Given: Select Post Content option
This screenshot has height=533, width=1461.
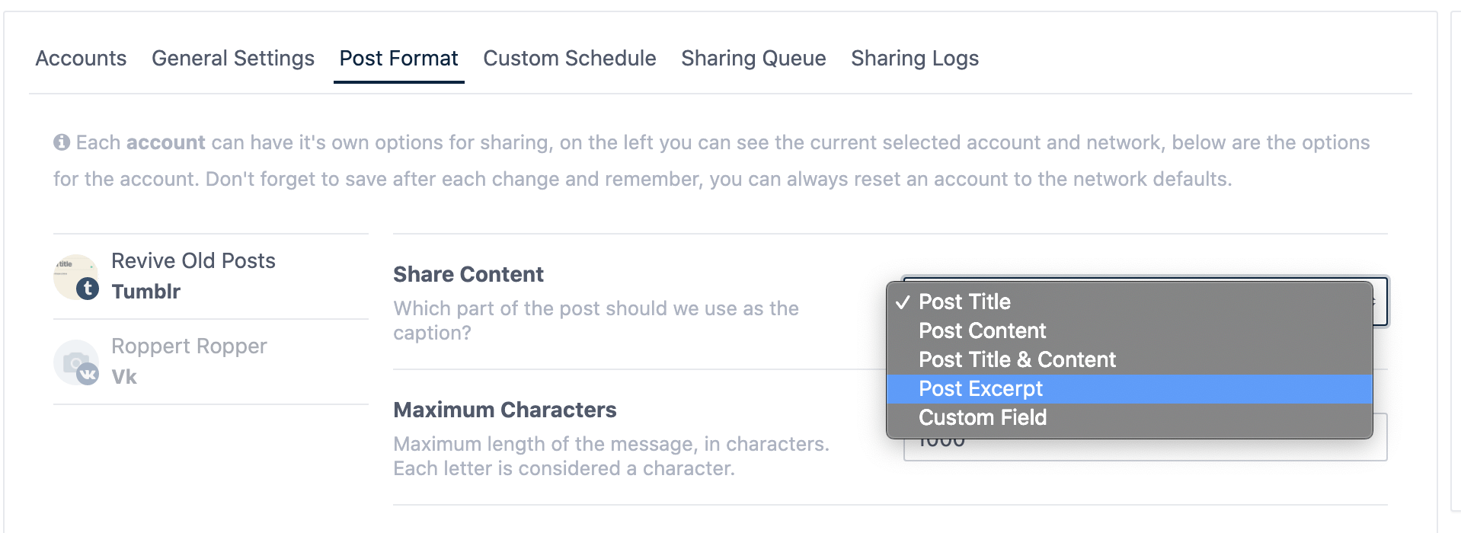Looking at the screenshot, I should pos(982,331).
